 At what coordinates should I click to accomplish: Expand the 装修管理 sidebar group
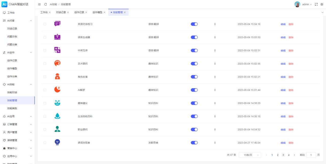tap(17, 140)
